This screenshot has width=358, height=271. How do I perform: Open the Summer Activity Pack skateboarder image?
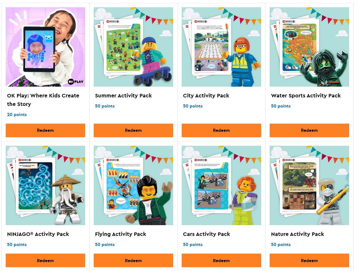pos(133,47)
